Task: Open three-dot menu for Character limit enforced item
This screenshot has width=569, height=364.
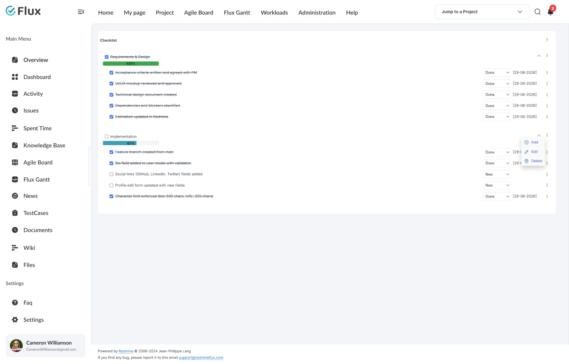Action: (547, 196)
